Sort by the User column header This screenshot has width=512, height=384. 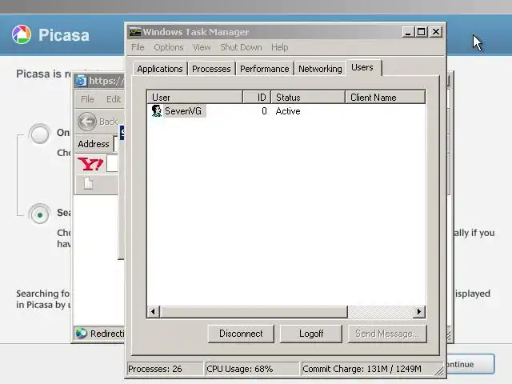click(x=194, y=98)
